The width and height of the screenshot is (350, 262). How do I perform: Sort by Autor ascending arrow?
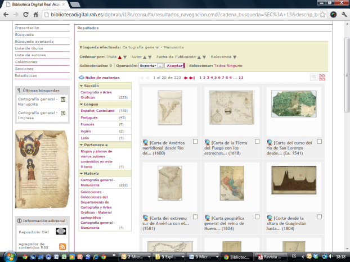point(145,57)
